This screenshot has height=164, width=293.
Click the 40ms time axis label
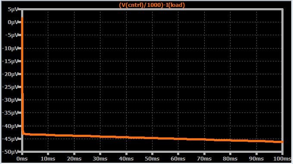[x=126, y=159]
